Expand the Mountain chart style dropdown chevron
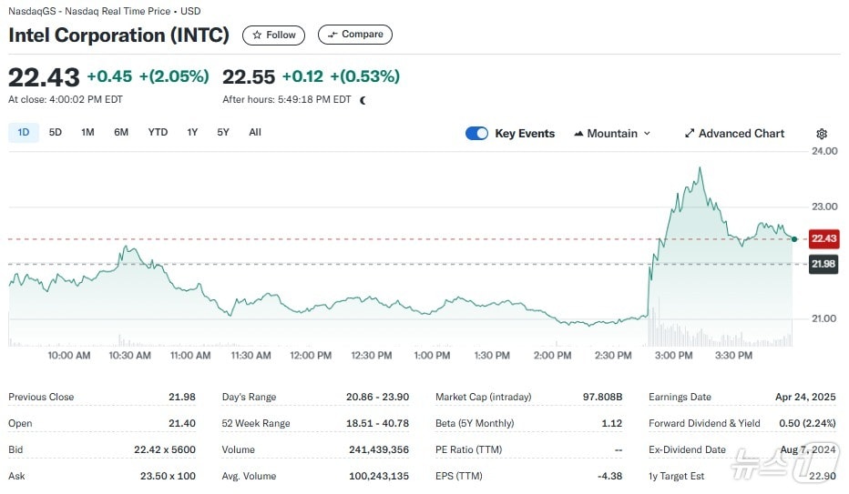 647,134
